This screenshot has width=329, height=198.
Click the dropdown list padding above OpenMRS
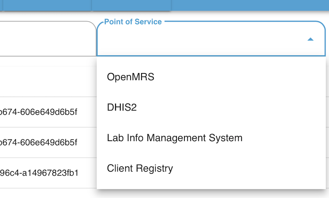pyautogui.click(x=211, y=59)
